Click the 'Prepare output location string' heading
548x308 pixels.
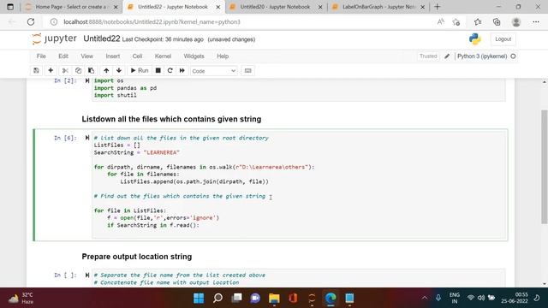(137, 257)
